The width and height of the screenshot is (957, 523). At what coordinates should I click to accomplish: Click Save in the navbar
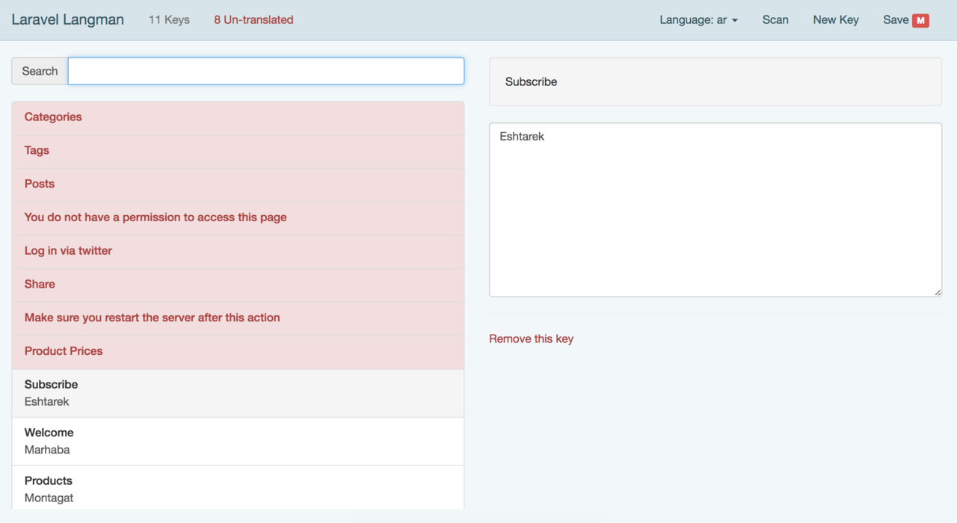coord(896,20)
